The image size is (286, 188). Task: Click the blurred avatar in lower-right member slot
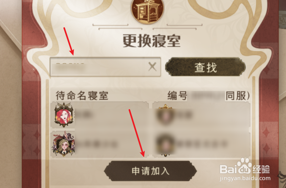point(166,145)
